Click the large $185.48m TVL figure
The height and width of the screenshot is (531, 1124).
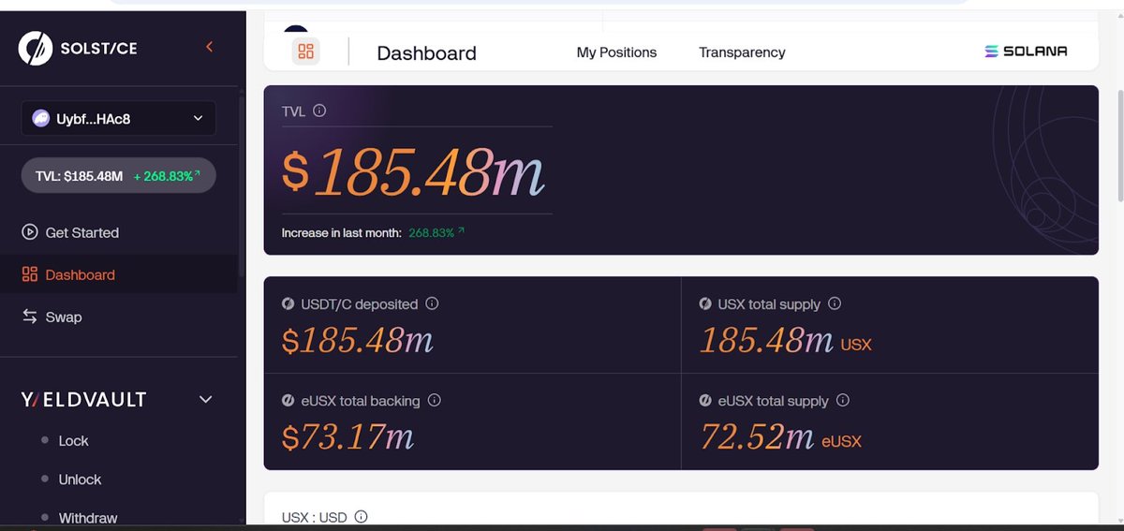[413, 171]
